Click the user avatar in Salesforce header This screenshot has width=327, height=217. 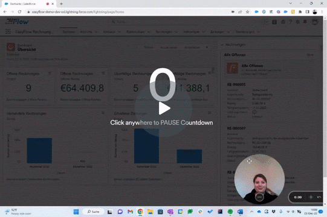tap(315, 22)
